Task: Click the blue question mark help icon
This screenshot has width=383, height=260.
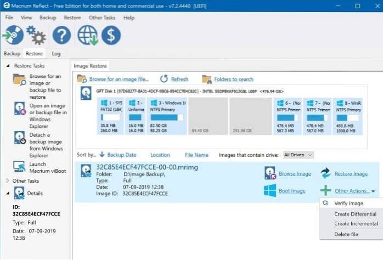Action: 61,36
